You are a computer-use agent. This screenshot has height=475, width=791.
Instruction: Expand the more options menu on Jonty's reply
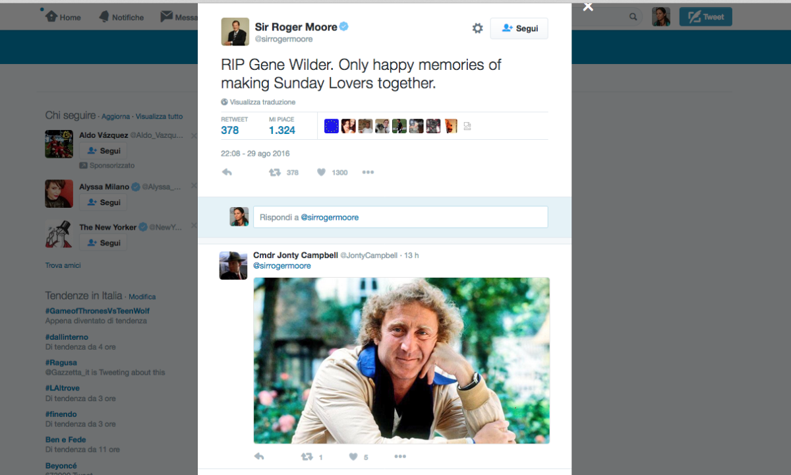coord(399,456)
